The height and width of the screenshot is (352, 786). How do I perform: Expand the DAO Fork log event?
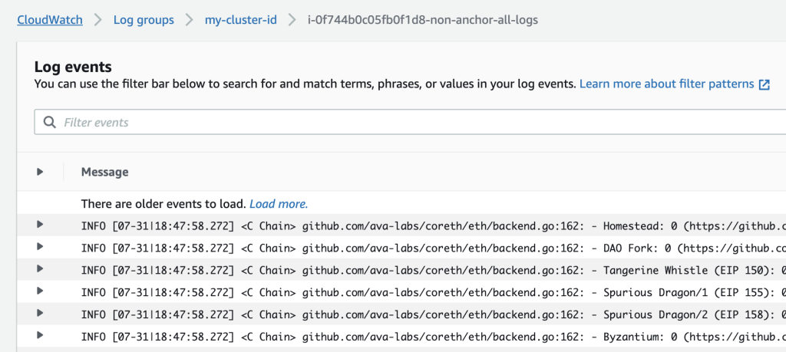point(40,247)
